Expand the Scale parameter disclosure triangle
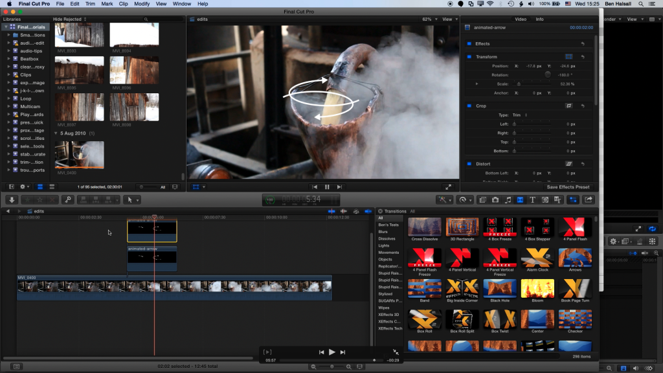 [477, 84]
